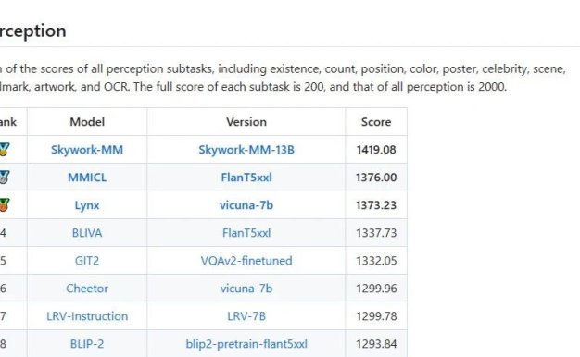The height and width of the screenshot is (357, 580).
Task: Click the bronze medal rank icon
Action: [x=4, y=205]
